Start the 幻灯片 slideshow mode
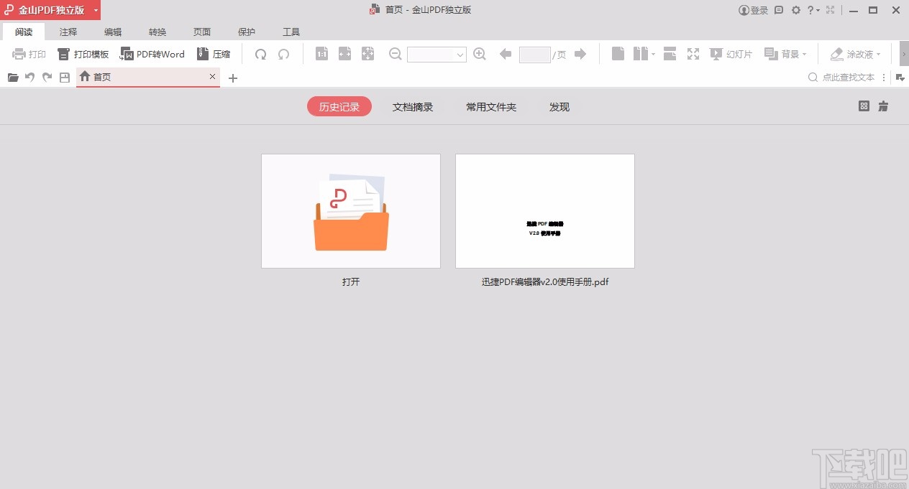The image size is (909, 489). [731, 54]
